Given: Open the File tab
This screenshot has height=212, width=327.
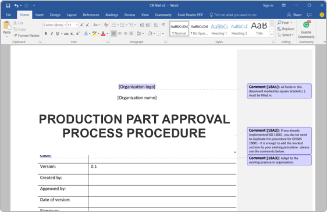Looking at the screenshot, I should [8, 15].
